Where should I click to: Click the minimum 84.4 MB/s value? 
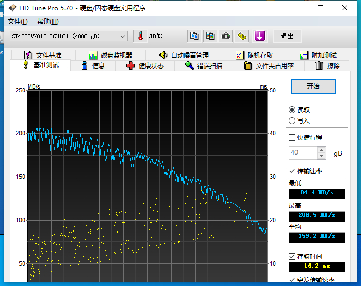[x=317, y=194]
